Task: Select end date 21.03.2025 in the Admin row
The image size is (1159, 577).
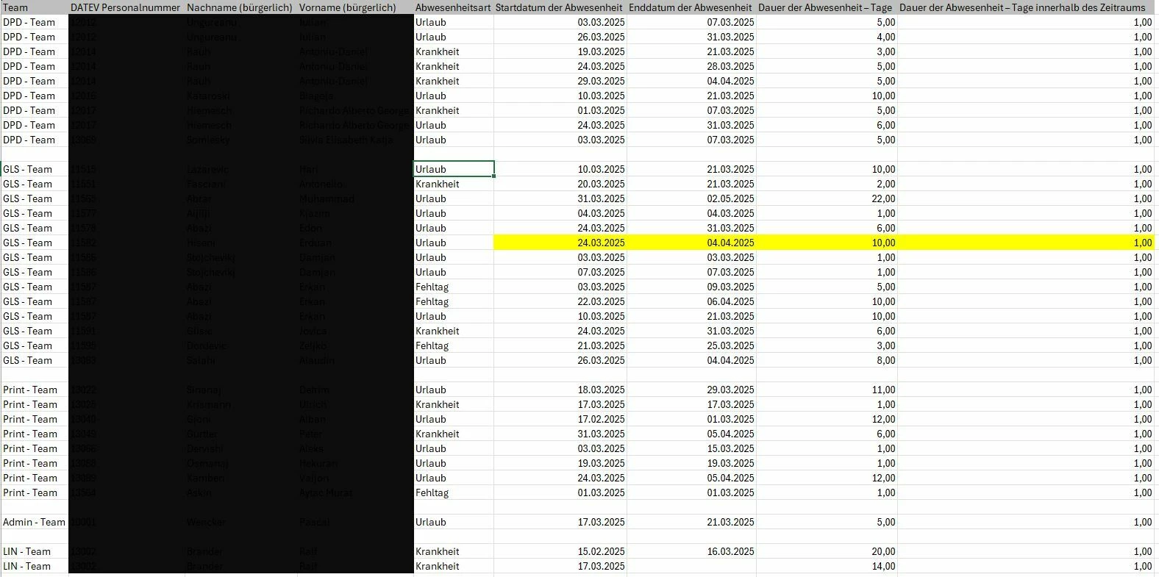Action: pos(730,522)
